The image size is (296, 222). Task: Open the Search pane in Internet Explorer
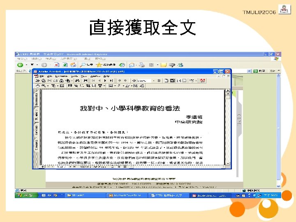pyautogui.click(x=86, y=65)
